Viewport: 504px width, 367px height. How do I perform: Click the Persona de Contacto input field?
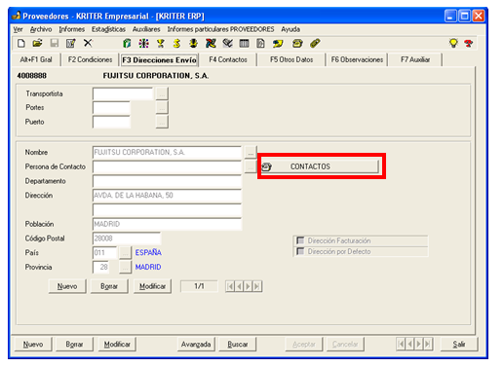coord(167,166)
